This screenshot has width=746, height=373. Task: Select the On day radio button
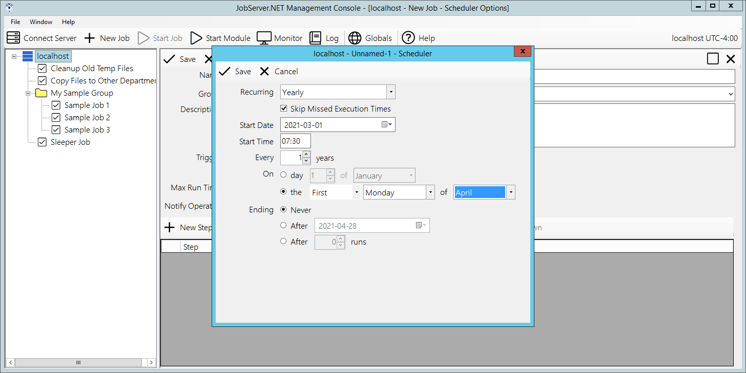pyautogui.click(x=283, y=175)
